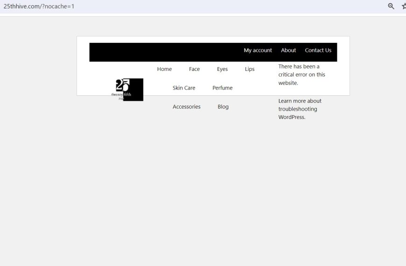This screenshot has height=266, width=406.
Task: Click the zoom magnifier icon in address bar
Action: coord(391,6)
